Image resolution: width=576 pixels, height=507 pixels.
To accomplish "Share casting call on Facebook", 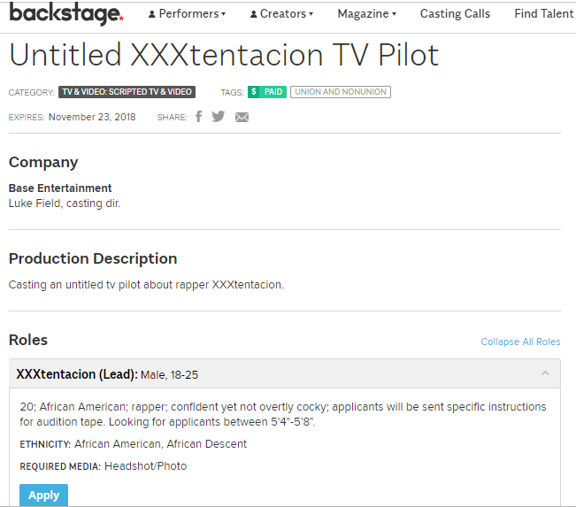I will pyautogui.click(x=199, y=117).
